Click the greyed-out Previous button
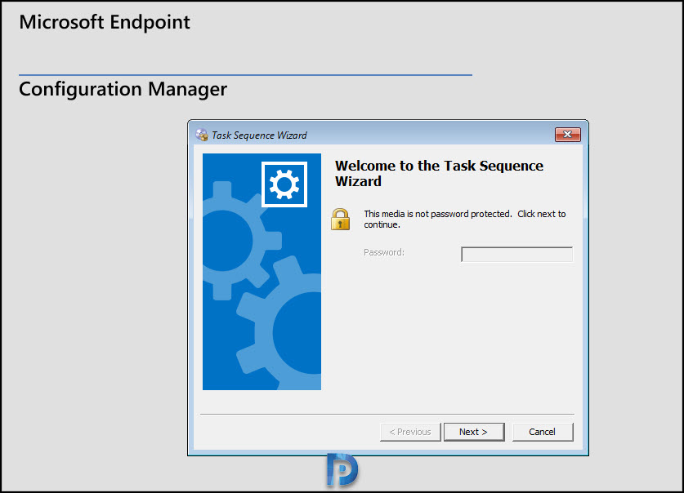The image size is (684, 493). coord(410,432)
